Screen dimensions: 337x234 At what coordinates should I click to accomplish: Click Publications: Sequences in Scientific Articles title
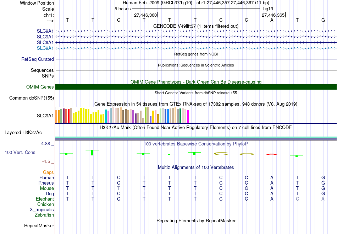tap(196, 65)
